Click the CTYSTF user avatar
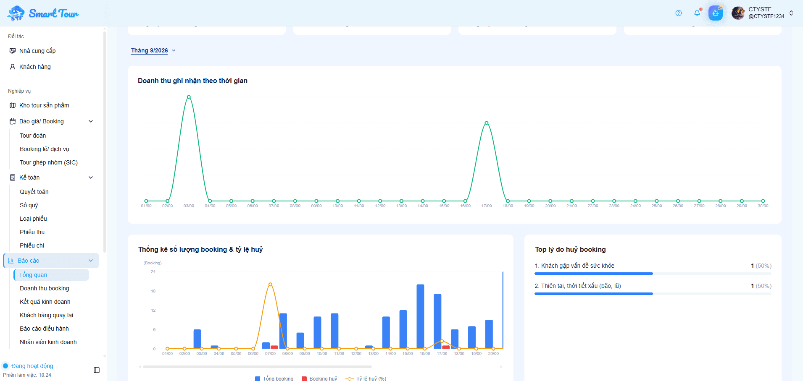The image size is (803, 381). point(738,13)
